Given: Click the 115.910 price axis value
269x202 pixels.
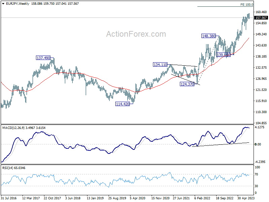Looking at the screenshot, I should coord(261,101).
